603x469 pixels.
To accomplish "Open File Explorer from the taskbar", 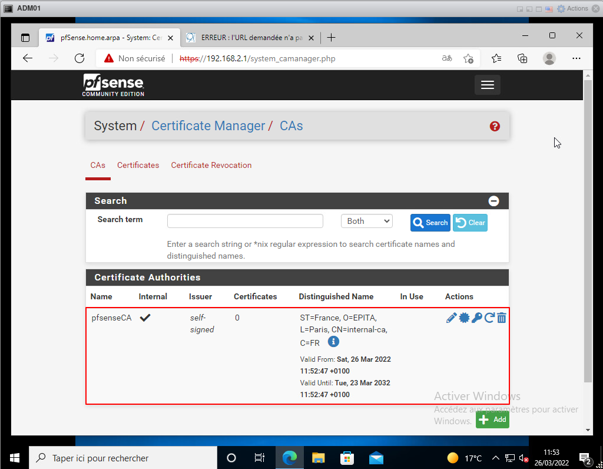I will (318, 458).
